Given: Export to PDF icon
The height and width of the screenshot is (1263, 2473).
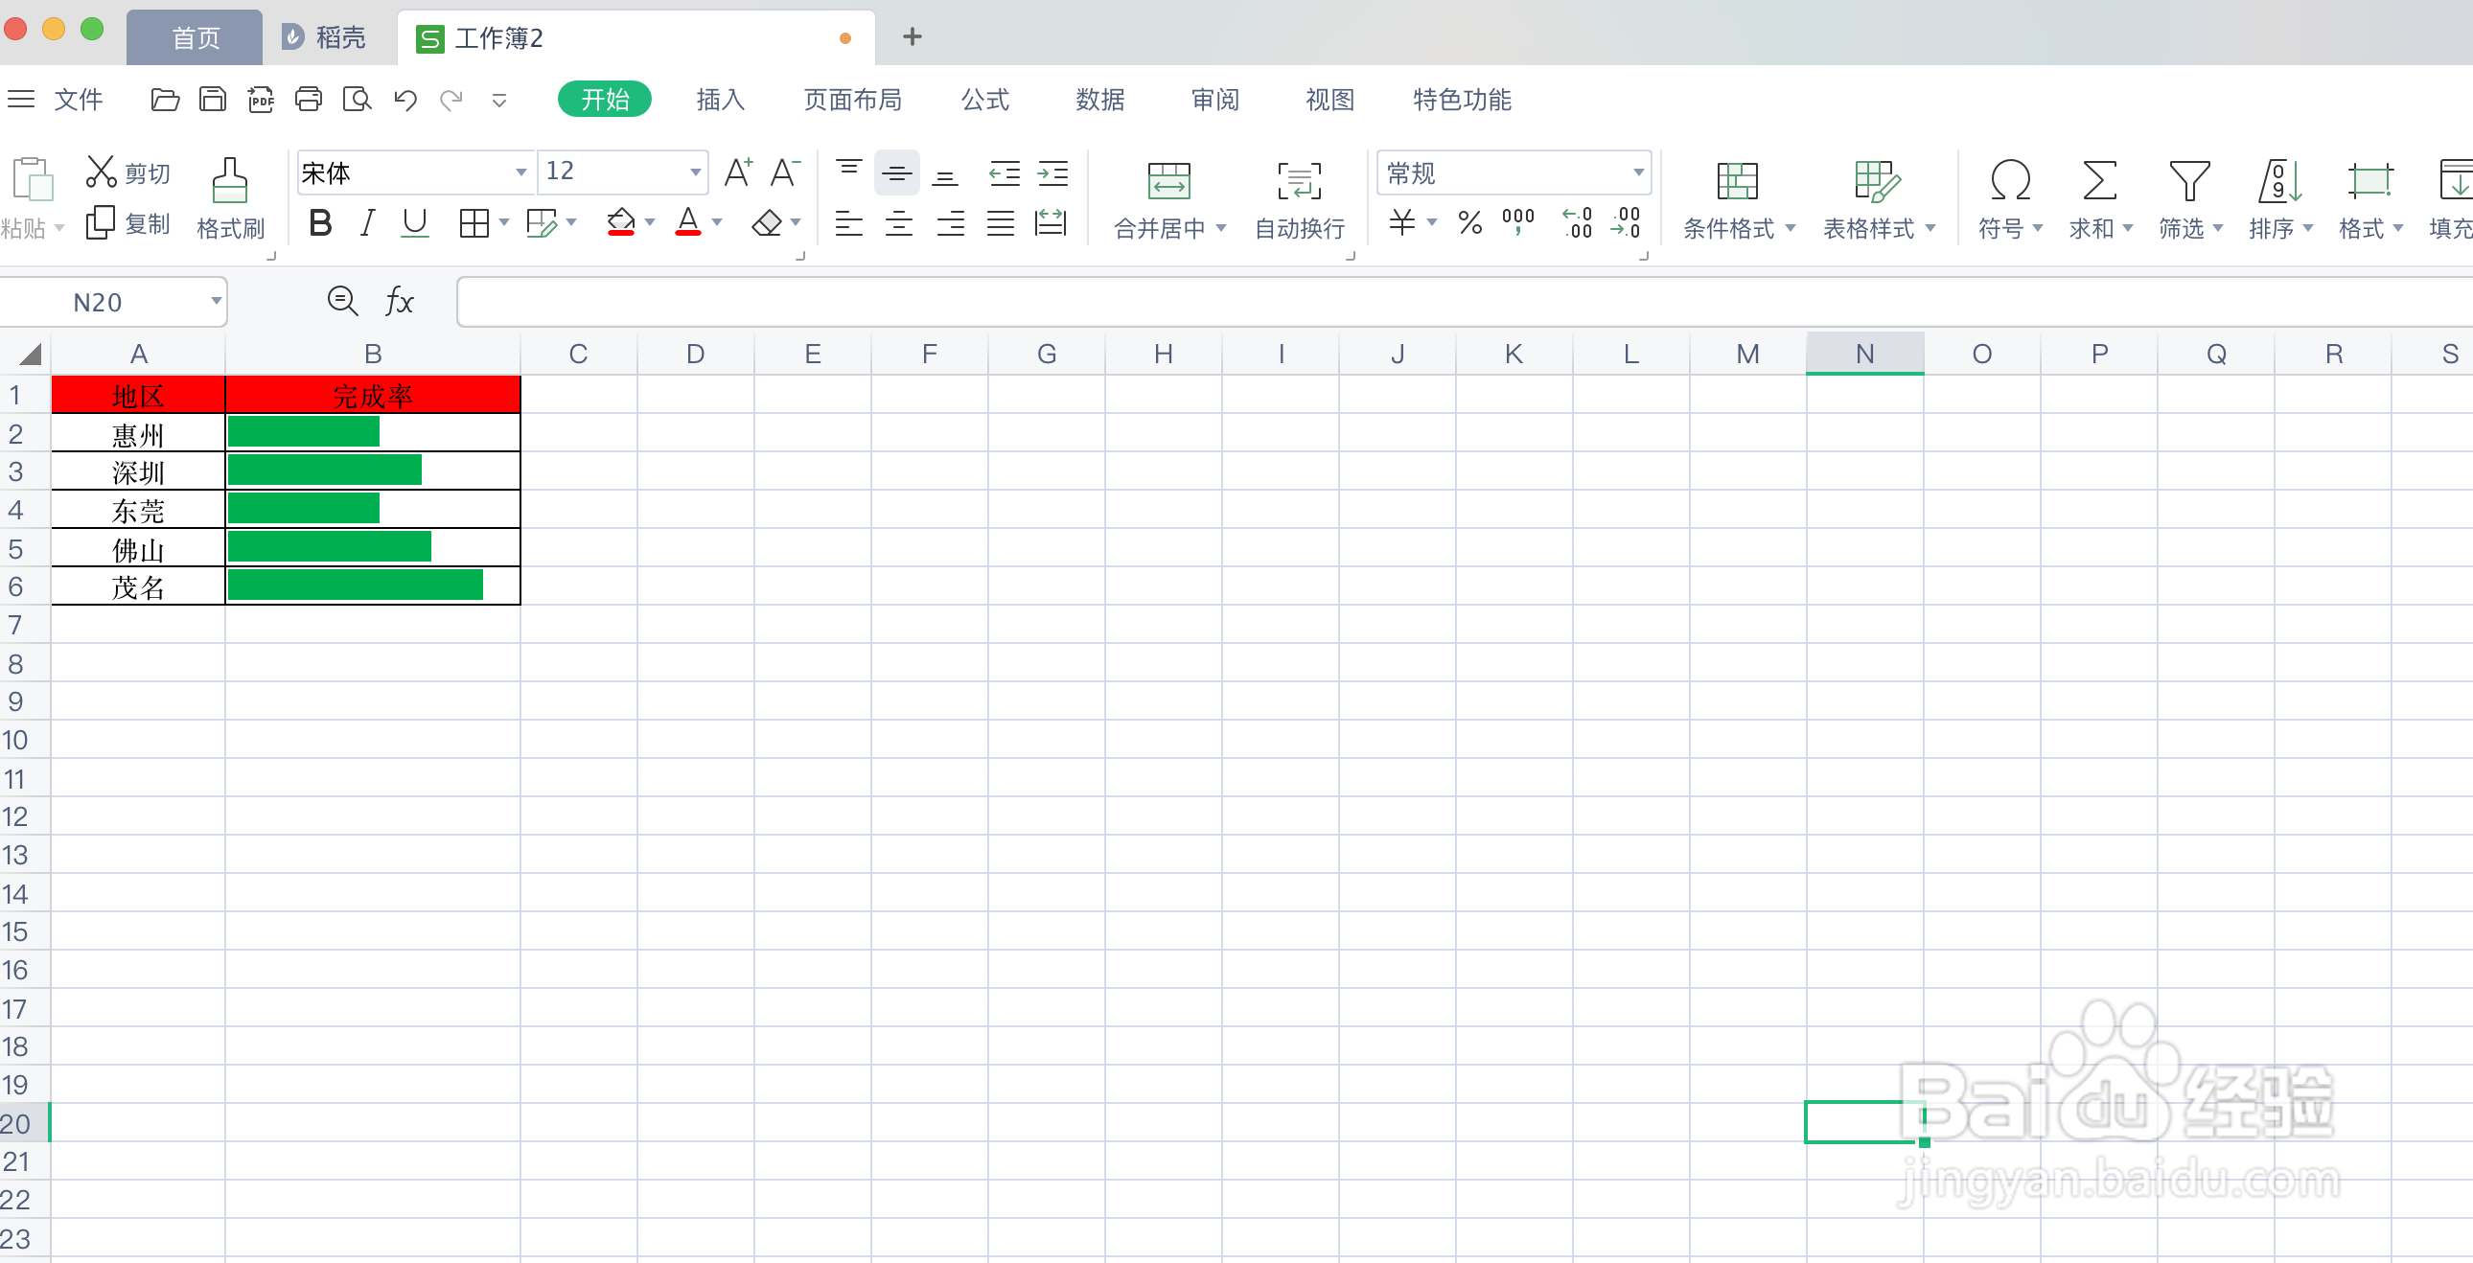Looking at the screenshot, I should [260, 100].
